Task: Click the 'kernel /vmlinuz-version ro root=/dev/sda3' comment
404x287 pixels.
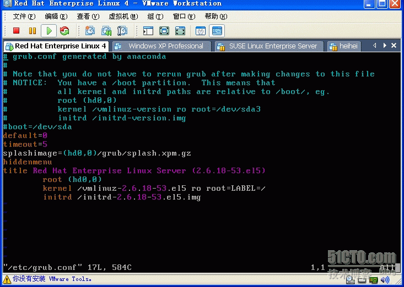Action: [x=159, y=109]
